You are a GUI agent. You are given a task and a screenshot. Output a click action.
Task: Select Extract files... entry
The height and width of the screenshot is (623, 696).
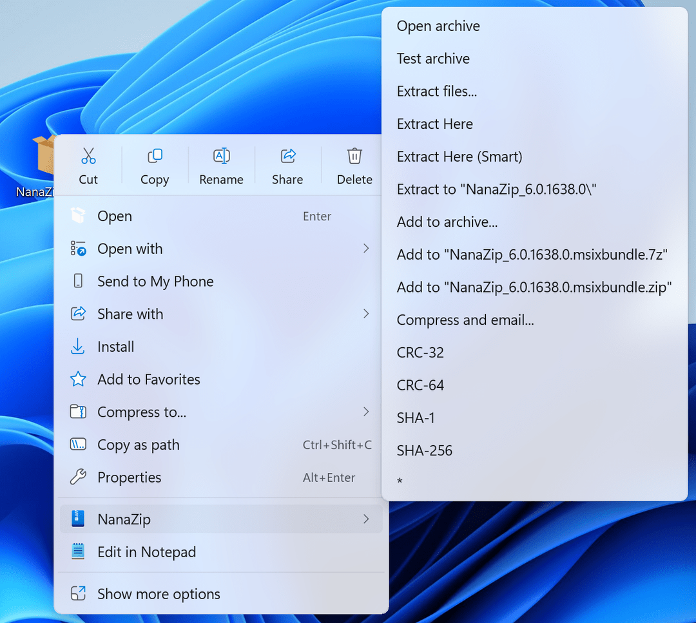coord(534,91)
